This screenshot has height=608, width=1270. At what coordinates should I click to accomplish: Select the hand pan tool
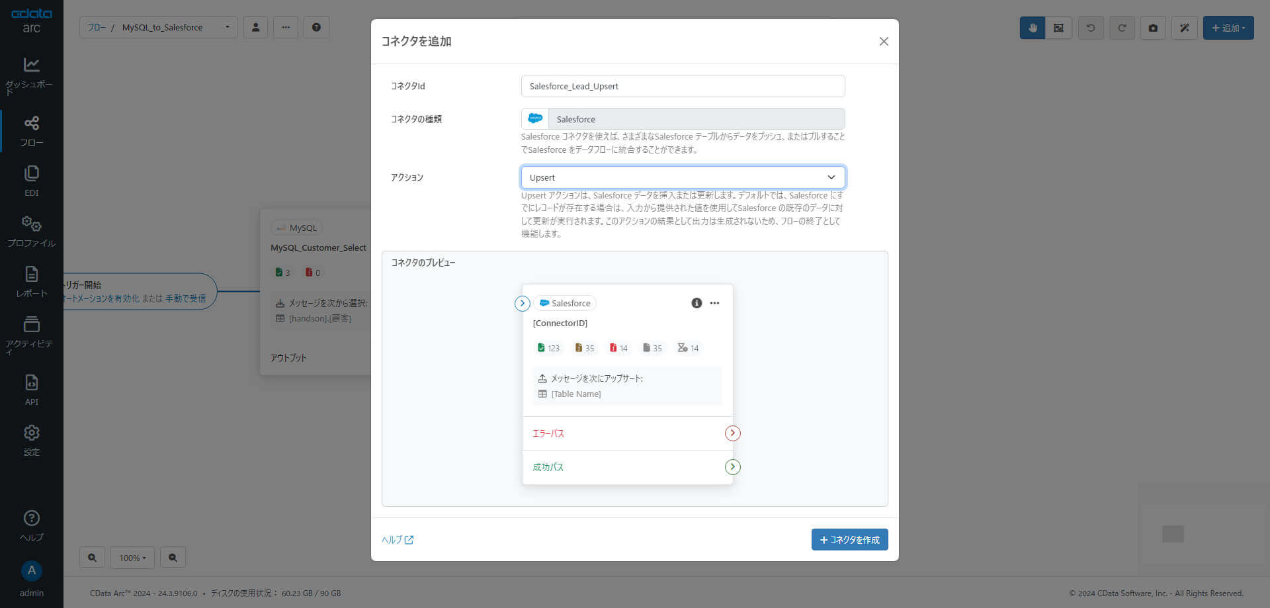coord(1033,28)
